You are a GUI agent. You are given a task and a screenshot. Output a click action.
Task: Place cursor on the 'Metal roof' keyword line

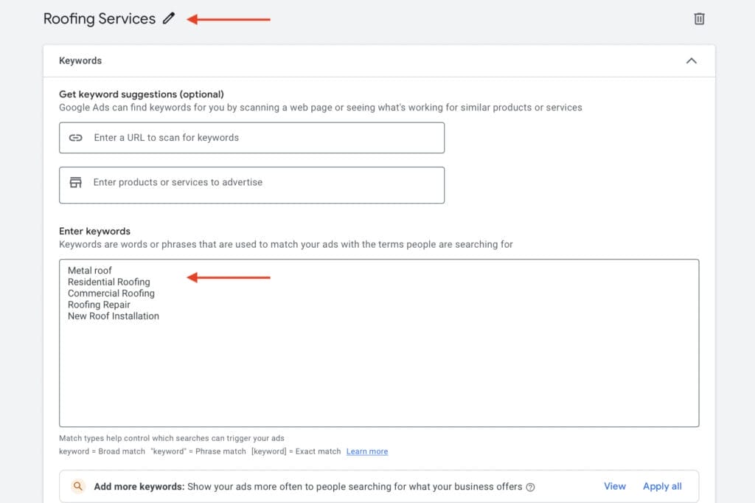[x=90, y=271]
